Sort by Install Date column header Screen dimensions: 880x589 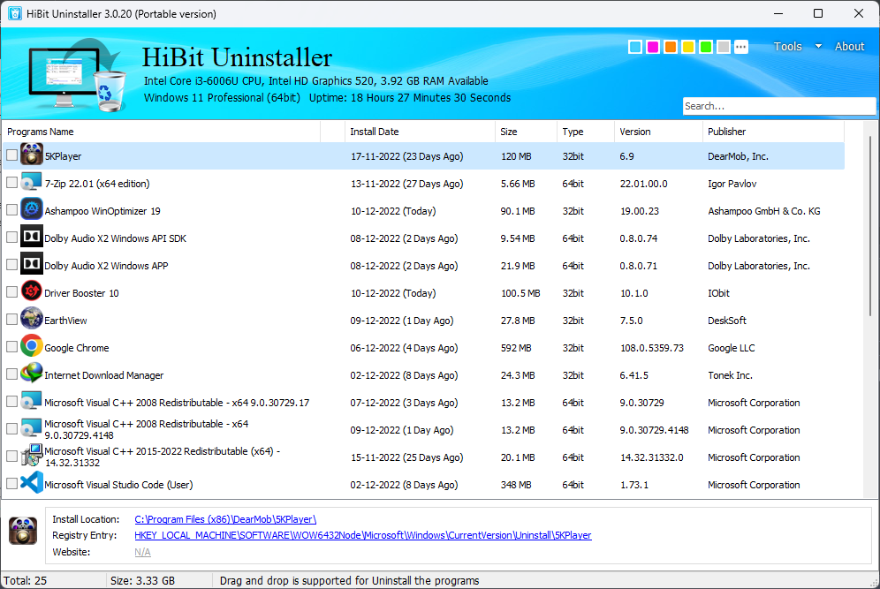tap(420, 132)
